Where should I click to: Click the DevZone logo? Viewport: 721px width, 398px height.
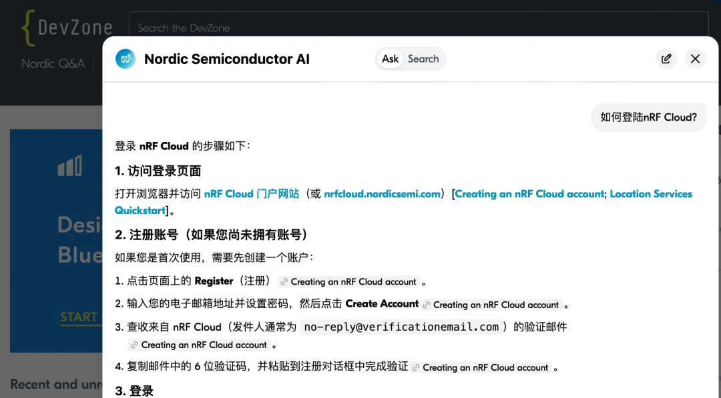(67, 27)
